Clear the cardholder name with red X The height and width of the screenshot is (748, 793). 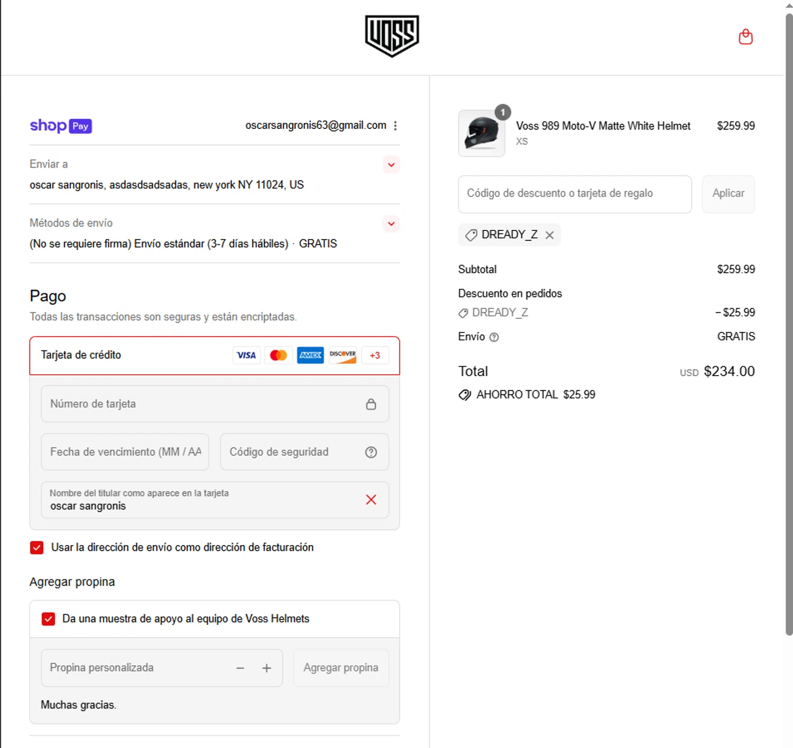click(371, 500)
